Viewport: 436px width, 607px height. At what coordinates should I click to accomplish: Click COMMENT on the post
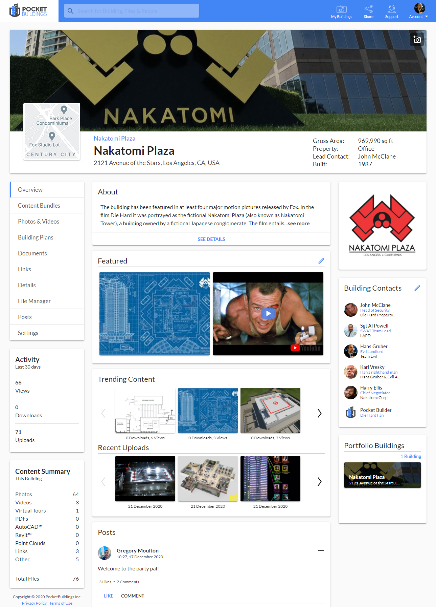coord(133,596)
